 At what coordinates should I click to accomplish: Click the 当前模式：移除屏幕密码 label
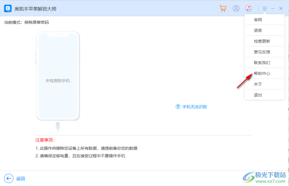pyautogui.click(x=26, y=22)
